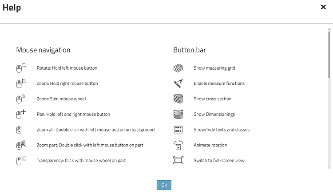Click the Animate rotation icon

(178, 145)
